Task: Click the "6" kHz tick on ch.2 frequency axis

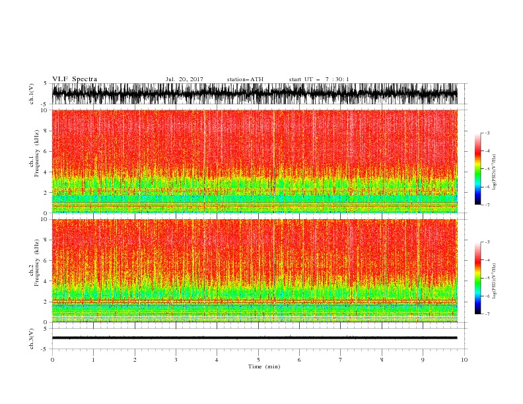Action: pos(46,261)
